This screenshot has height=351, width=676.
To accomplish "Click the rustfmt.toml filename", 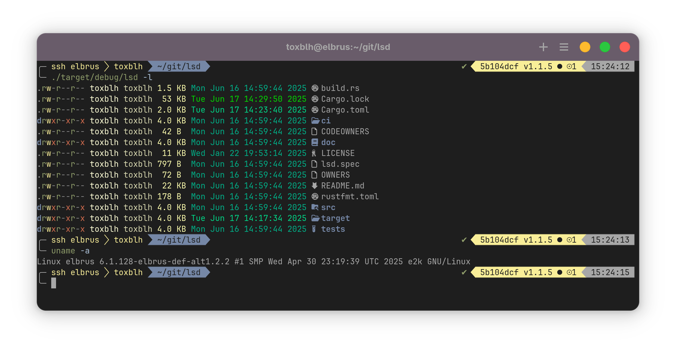I will coord(350,197).
